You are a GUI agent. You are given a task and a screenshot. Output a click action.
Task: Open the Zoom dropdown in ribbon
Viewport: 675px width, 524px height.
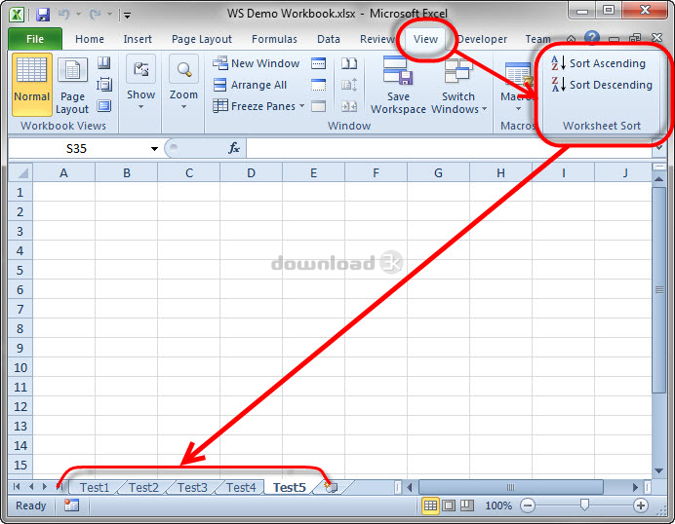[183, 86]
